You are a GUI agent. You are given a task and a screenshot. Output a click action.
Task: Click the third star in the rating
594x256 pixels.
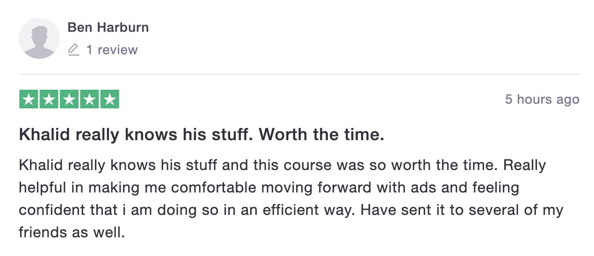(69, 99)
